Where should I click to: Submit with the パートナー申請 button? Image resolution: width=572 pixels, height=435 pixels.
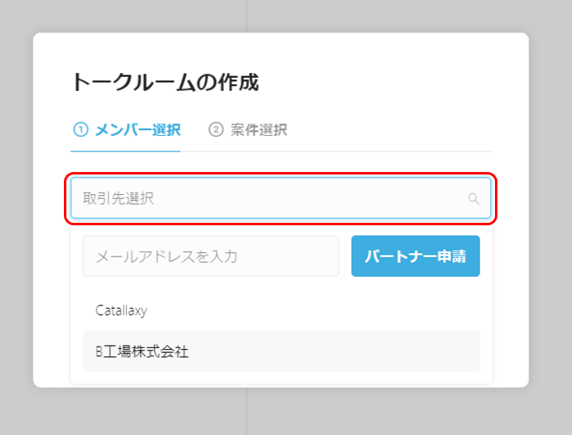tap(415, 256)
